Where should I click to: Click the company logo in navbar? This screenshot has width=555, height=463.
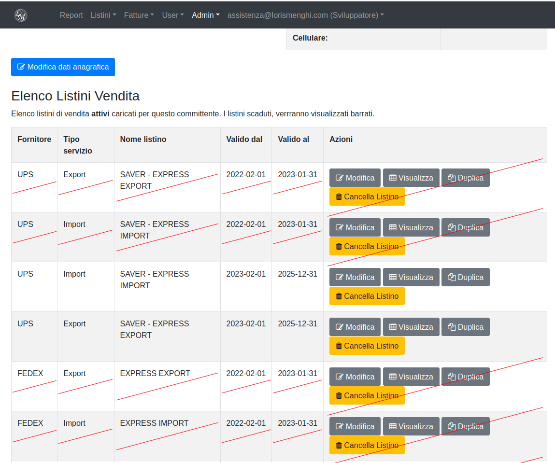[x=21, y=15]
